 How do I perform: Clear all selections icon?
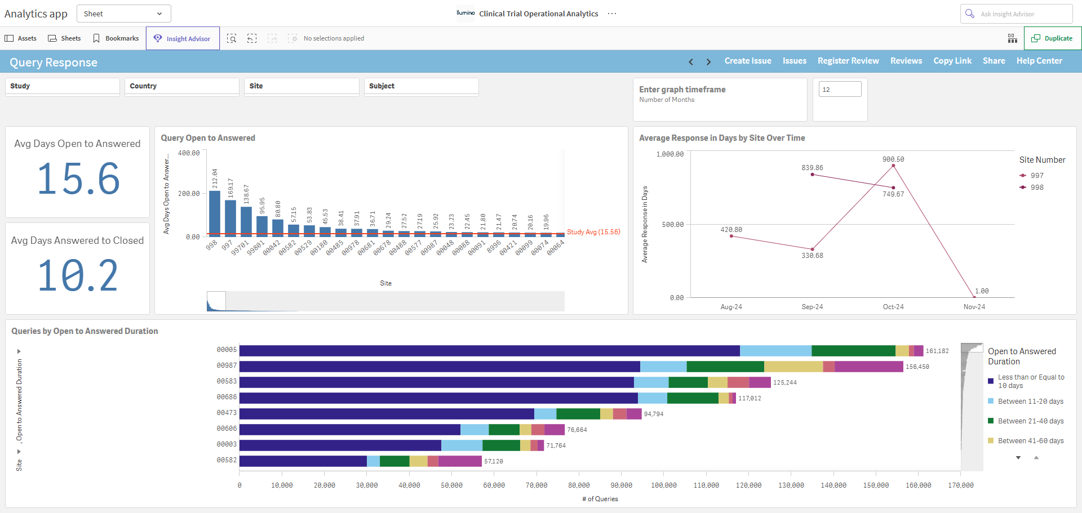(x=292, y=38)
